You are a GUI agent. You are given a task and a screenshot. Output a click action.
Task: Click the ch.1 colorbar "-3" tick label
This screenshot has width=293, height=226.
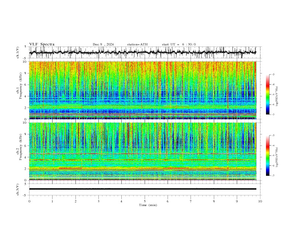point(273,74)
